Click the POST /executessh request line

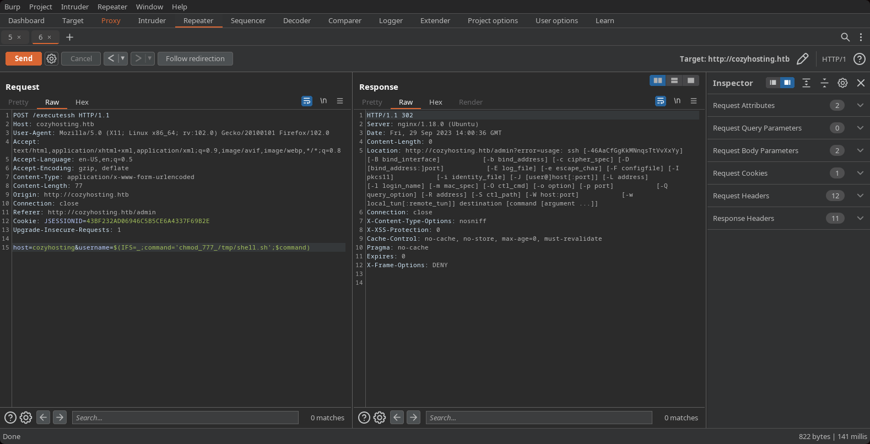tap(61, 115)
